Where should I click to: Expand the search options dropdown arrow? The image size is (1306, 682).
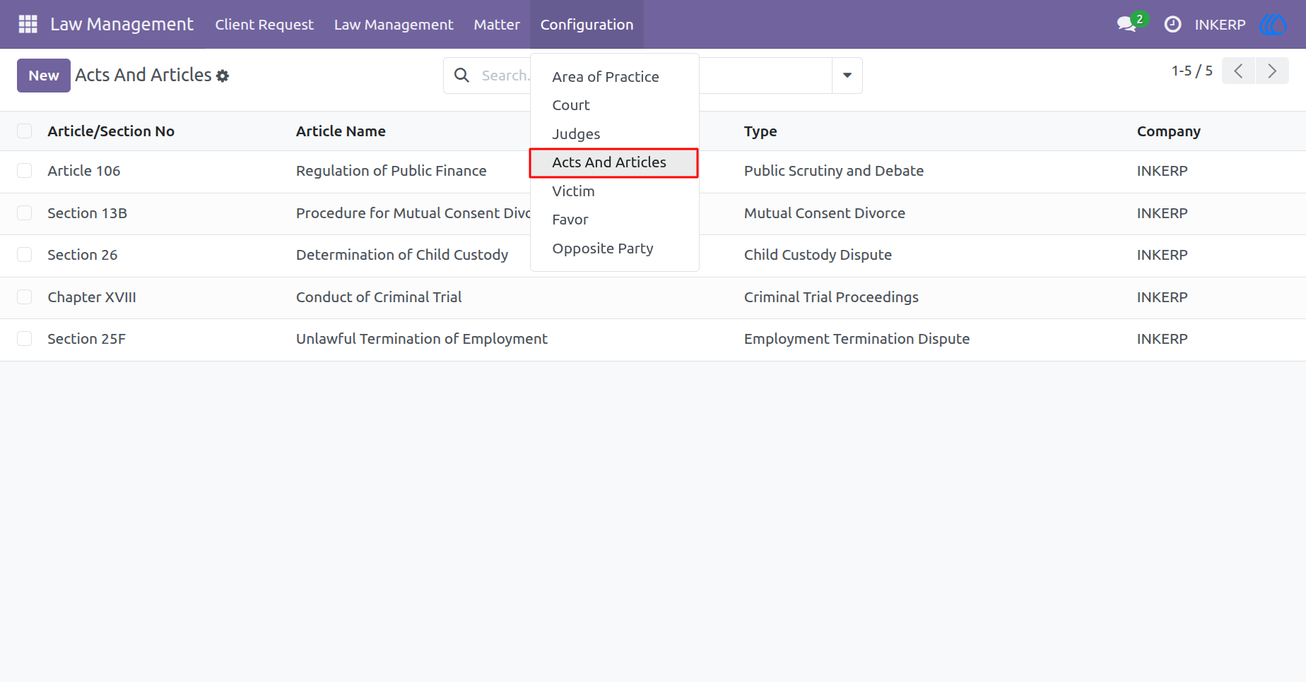coord(847,76)
